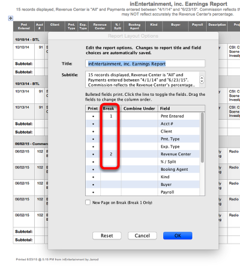Screen dimensions: 240x267
Task: Click Pmt Entered header in report table
Action: [x=24, y=26]
